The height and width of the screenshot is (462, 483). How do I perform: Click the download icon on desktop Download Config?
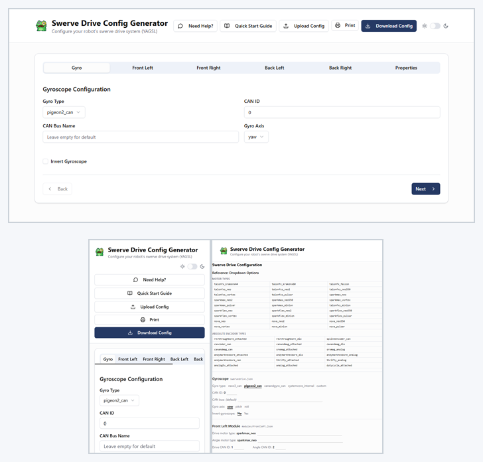(x=368, y=26)
